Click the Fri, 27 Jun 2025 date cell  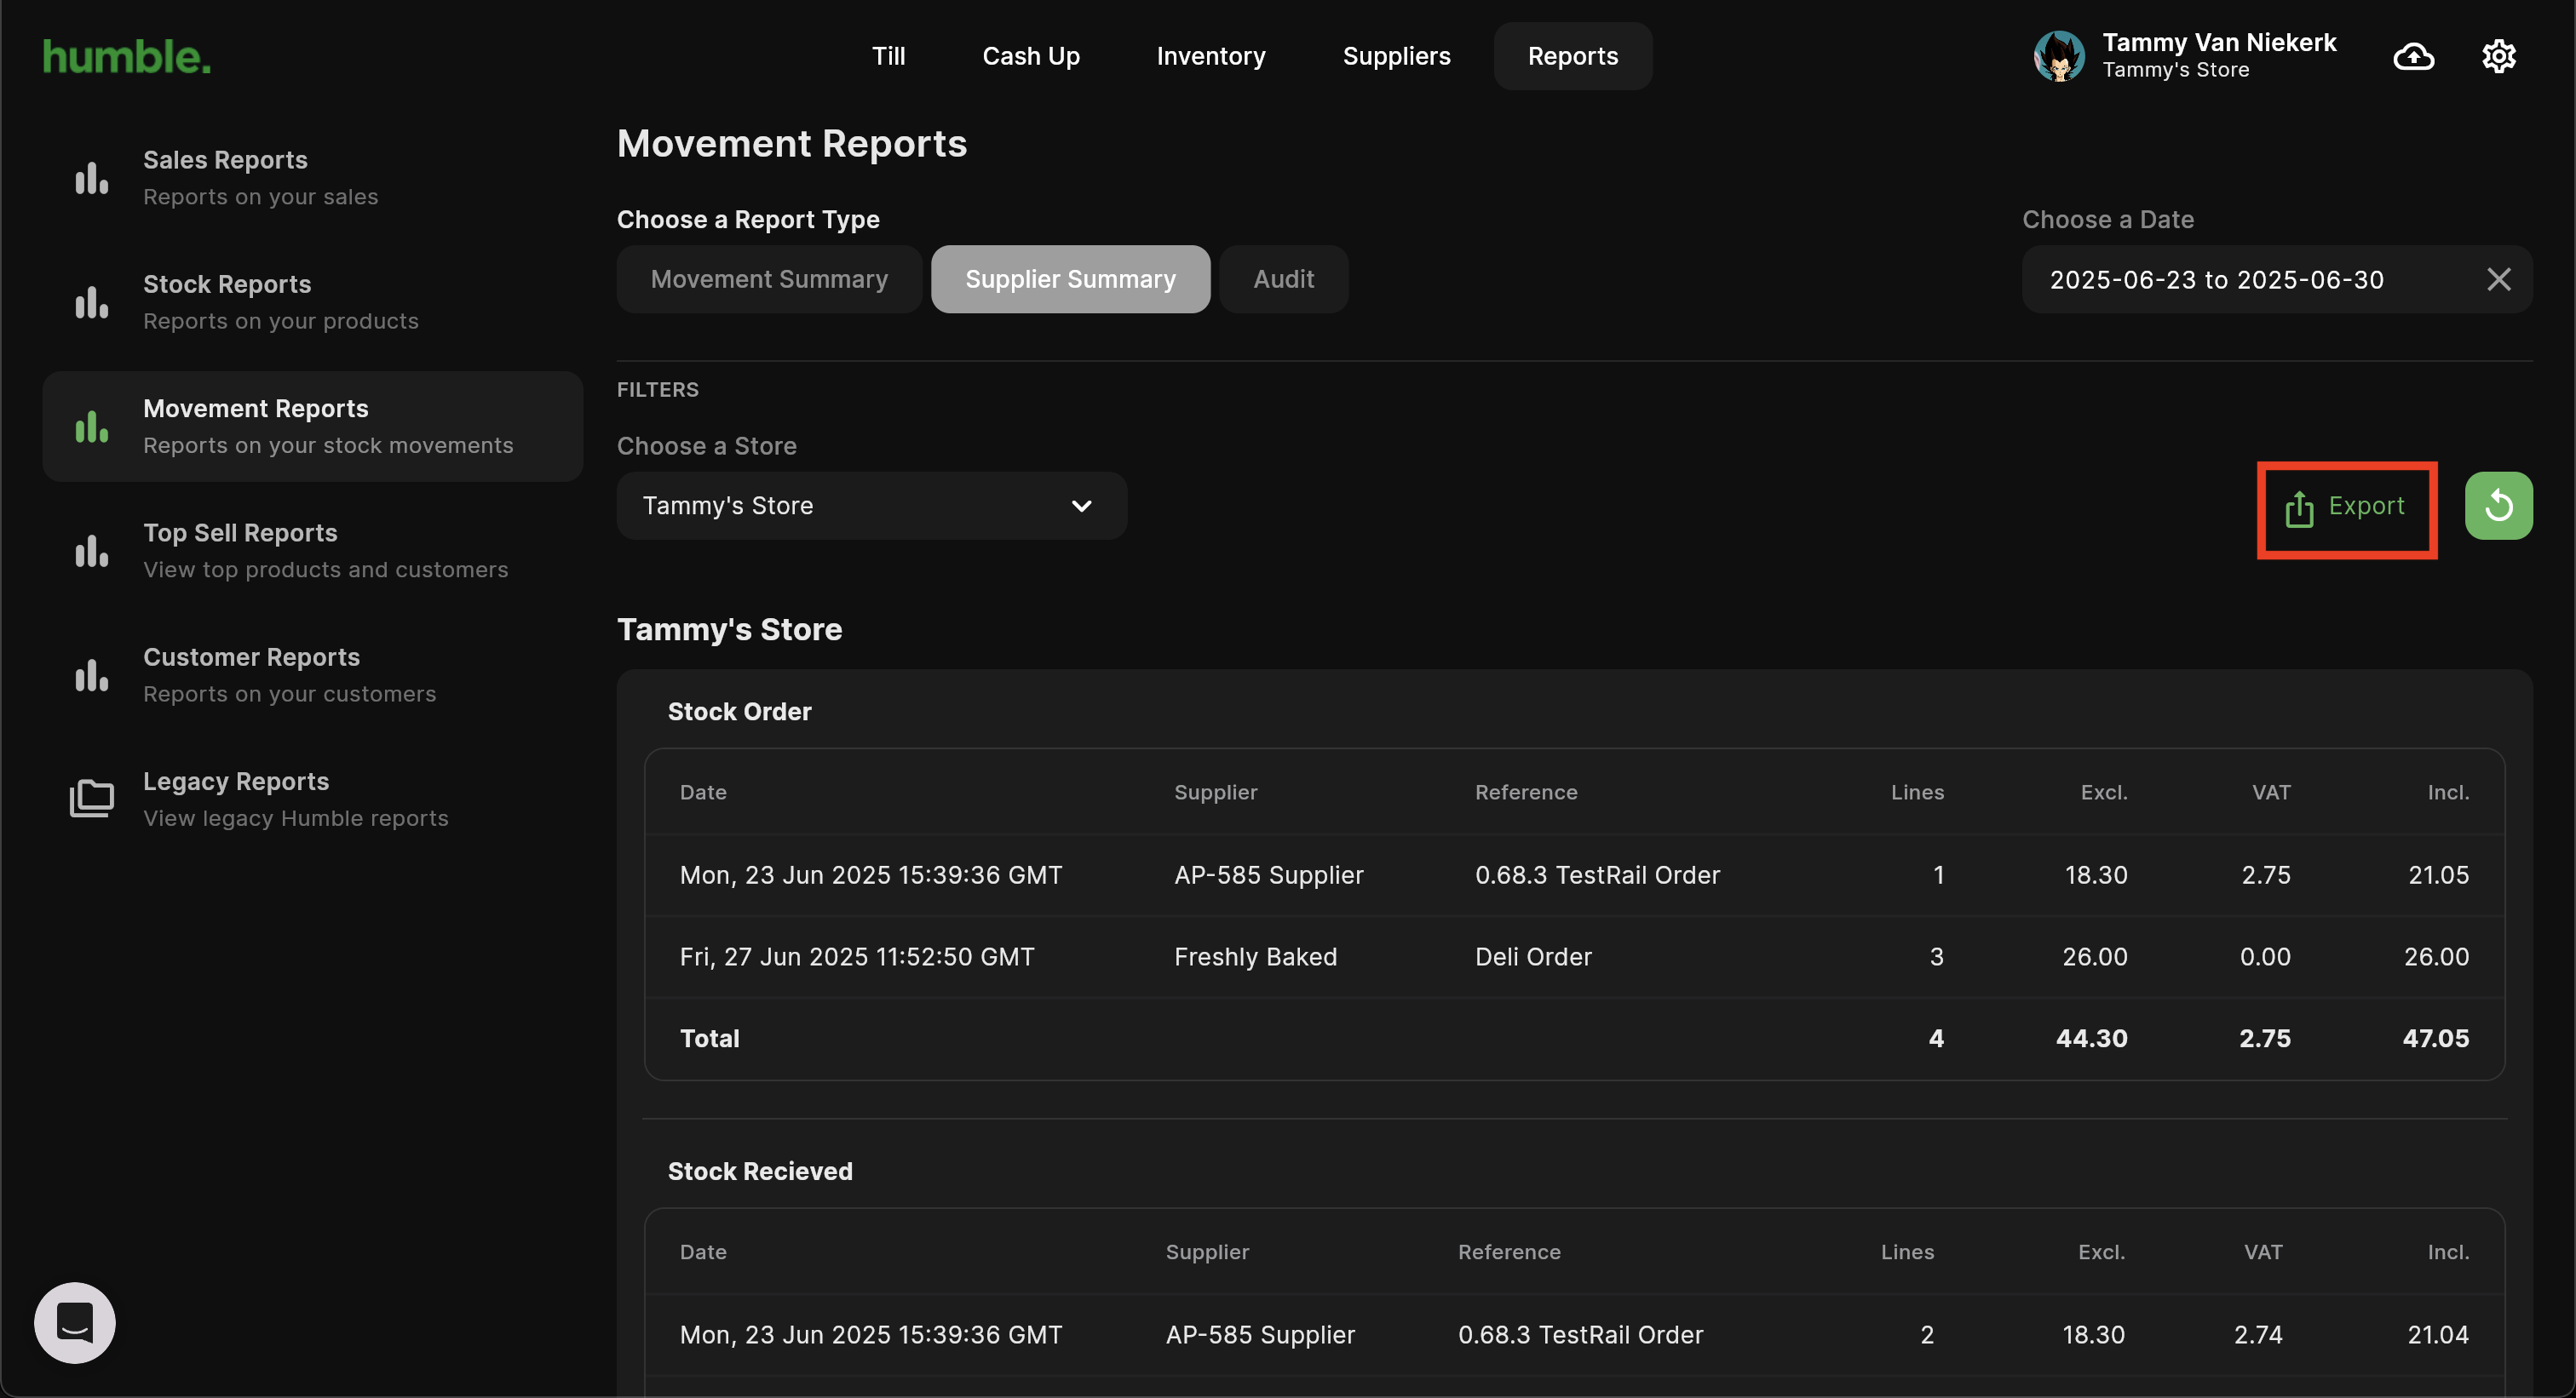(x=857, y=956)
